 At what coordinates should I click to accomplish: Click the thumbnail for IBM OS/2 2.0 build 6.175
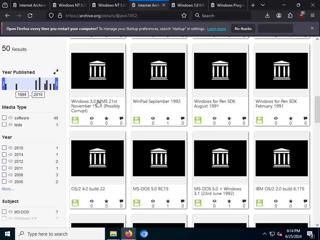(x=282, y=158)
